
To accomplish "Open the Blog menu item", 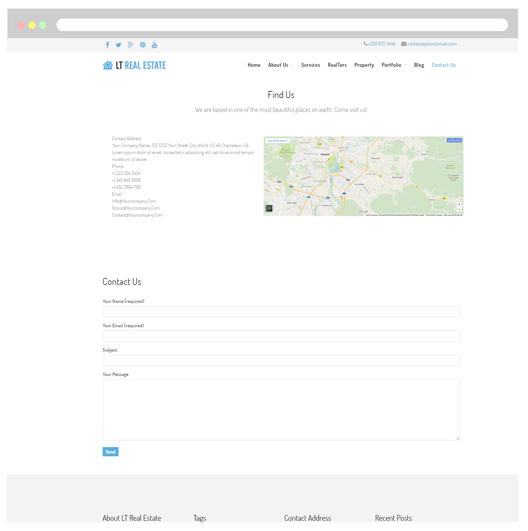I will [x=419, y=65].
